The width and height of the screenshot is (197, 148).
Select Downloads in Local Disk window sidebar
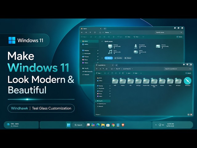click(x=101, y=88)
